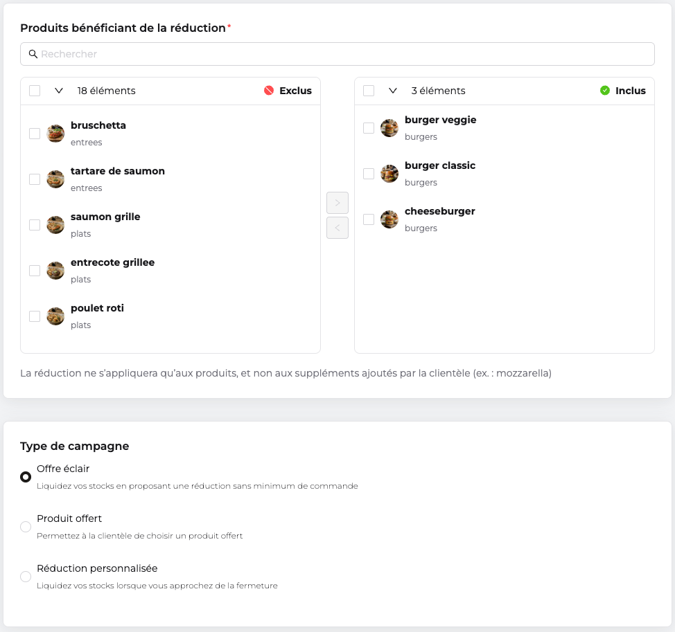Click the bruschetta product thumbnail
The height and width of the screenshot is (632, 675).
click(55, 134)
